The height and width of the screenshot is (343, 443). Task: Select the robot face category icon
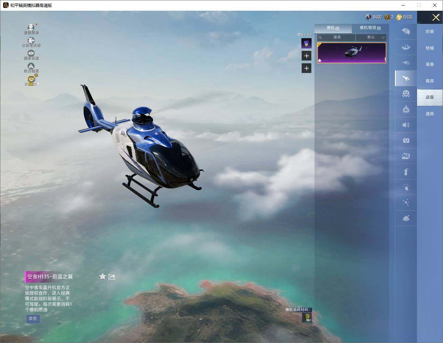coord(406,109)
